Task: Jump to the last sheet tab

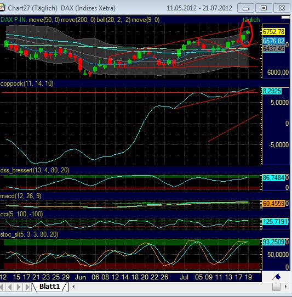Action: pyautogui.click(x=27, y=287)
